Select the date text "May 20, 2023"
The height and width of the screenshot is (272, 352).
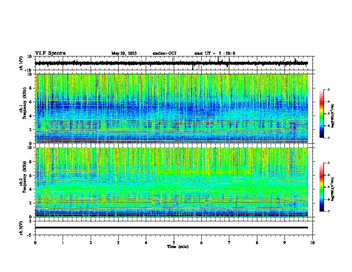(124, 53)
